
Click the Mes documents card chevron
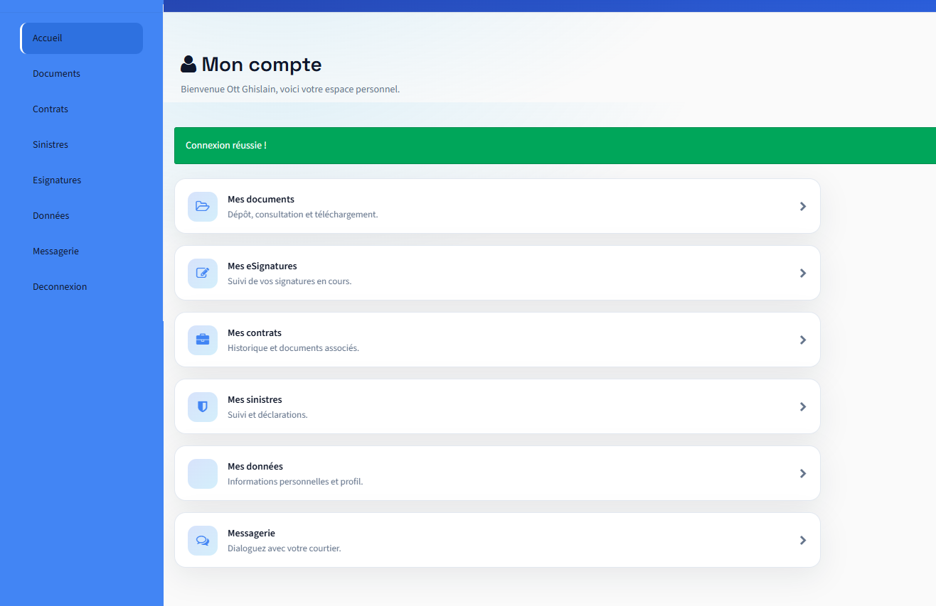coord(803,206)
